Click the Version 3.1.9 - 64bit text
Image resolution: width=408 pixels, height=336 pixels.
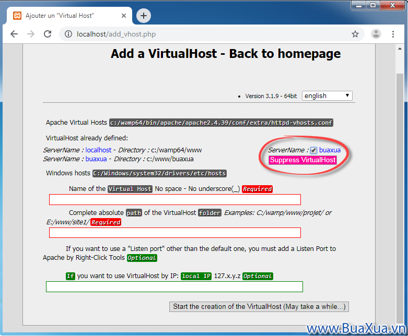[x=271, y=96]
